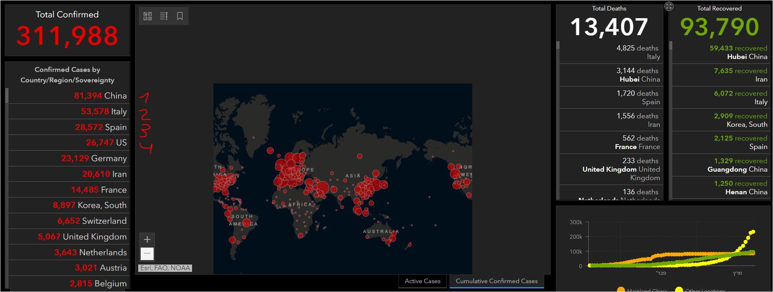Choose the 7,635 recovered Iran entry

pyautogui.click(x=721, y=75)
